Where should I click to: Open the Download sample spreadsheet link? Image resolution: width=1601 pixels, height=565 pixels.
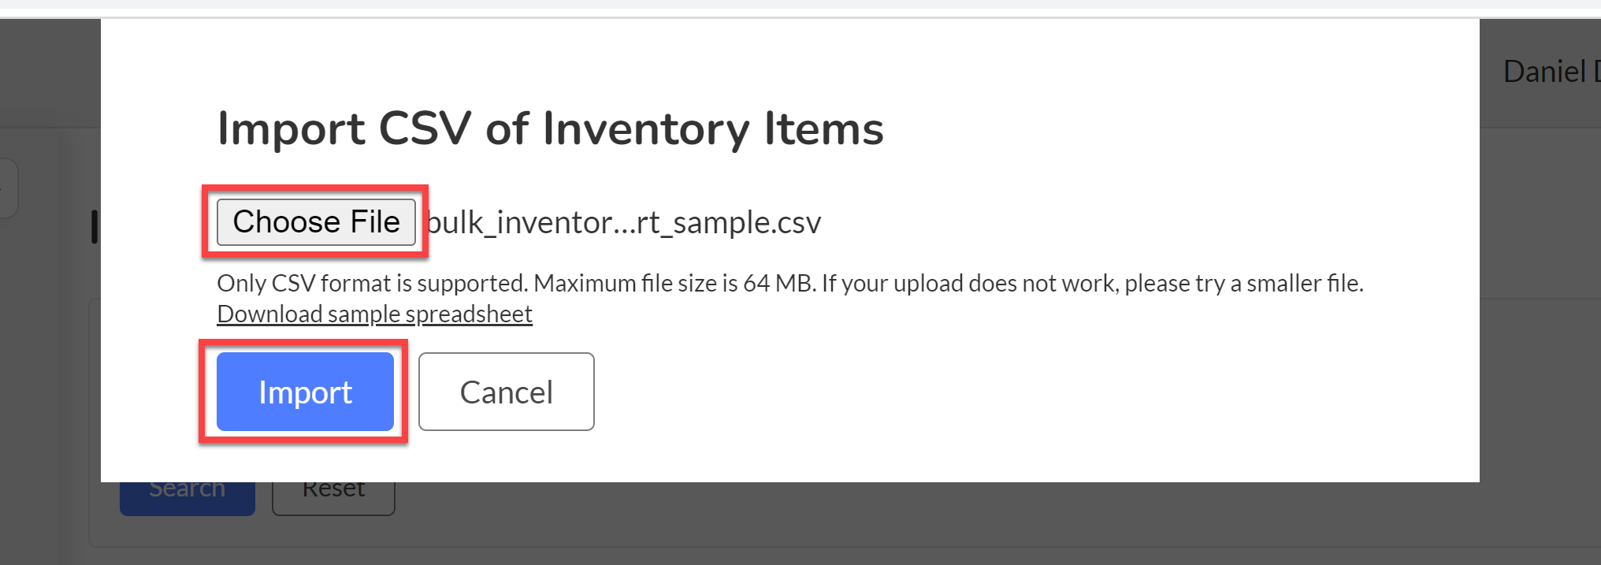(374, 314)
